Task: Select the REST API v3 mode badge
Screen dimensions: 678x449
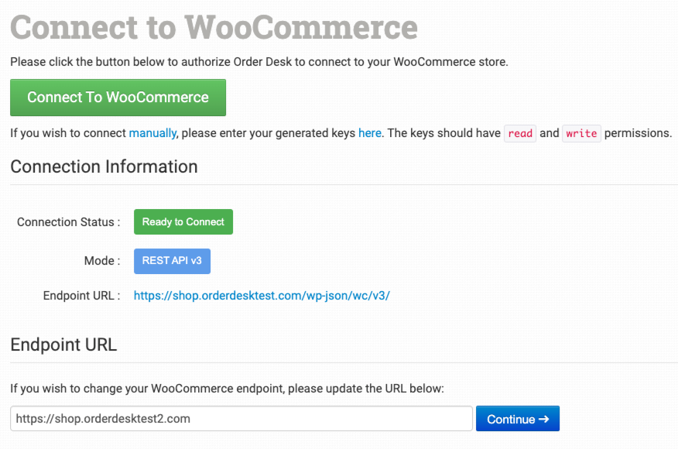Action: click(172, 261)
